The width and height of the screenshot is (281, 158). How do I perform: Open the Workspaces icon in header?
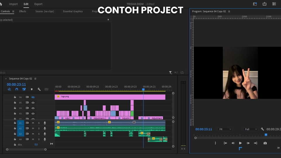tap(255, 4)
